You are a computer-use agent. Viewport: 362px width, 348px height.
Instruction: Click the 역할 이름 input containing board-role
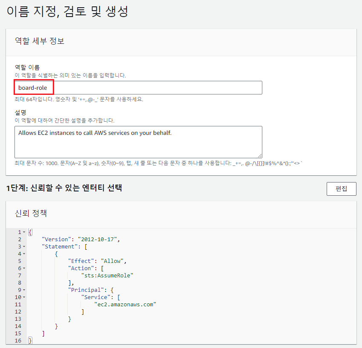[138, 88]
